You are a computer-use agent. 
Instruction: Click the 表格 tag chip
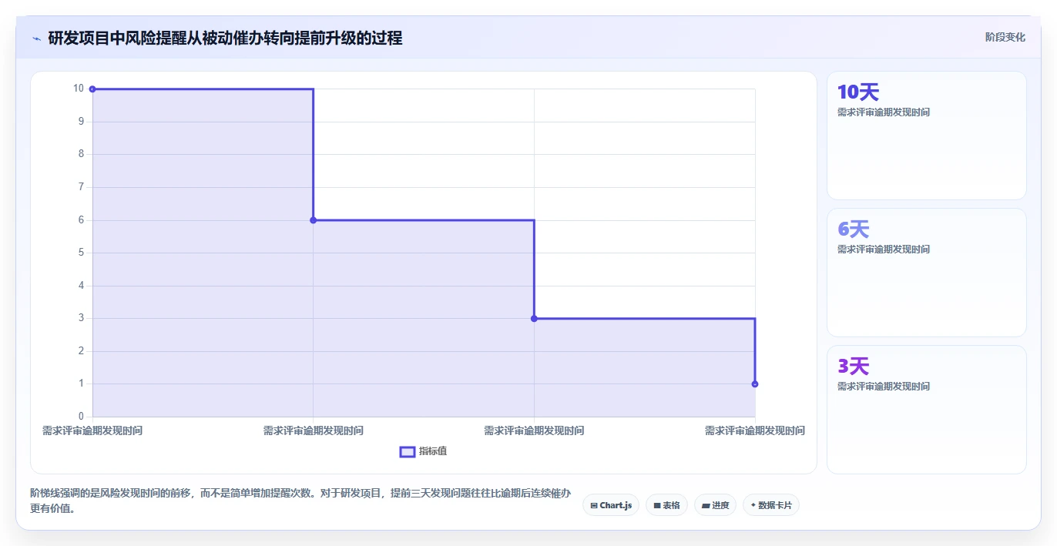(666, 505)
